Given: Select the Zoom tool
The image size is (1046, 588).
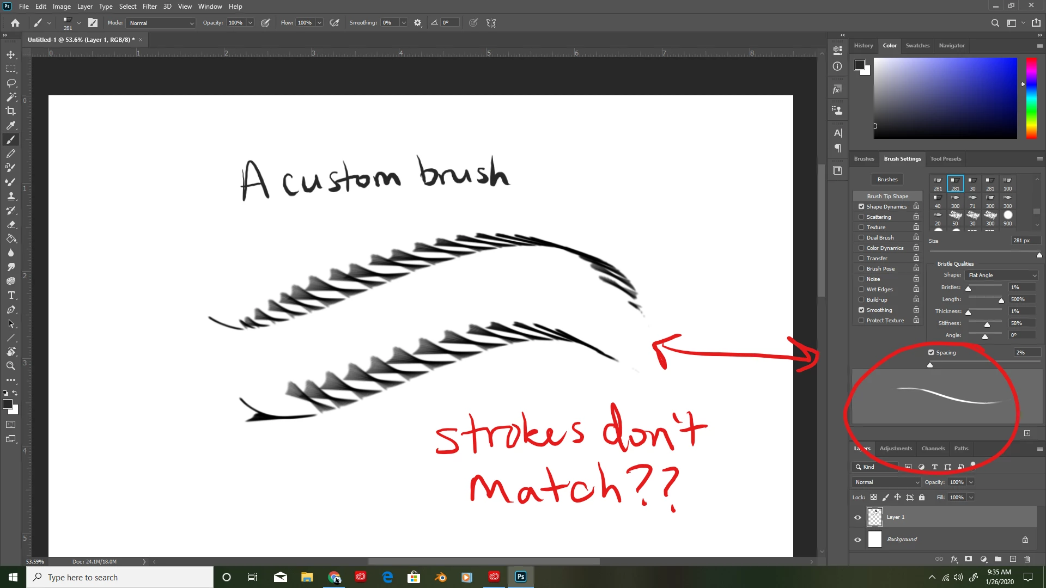Looking at the screenshot, I should point(11,366).
